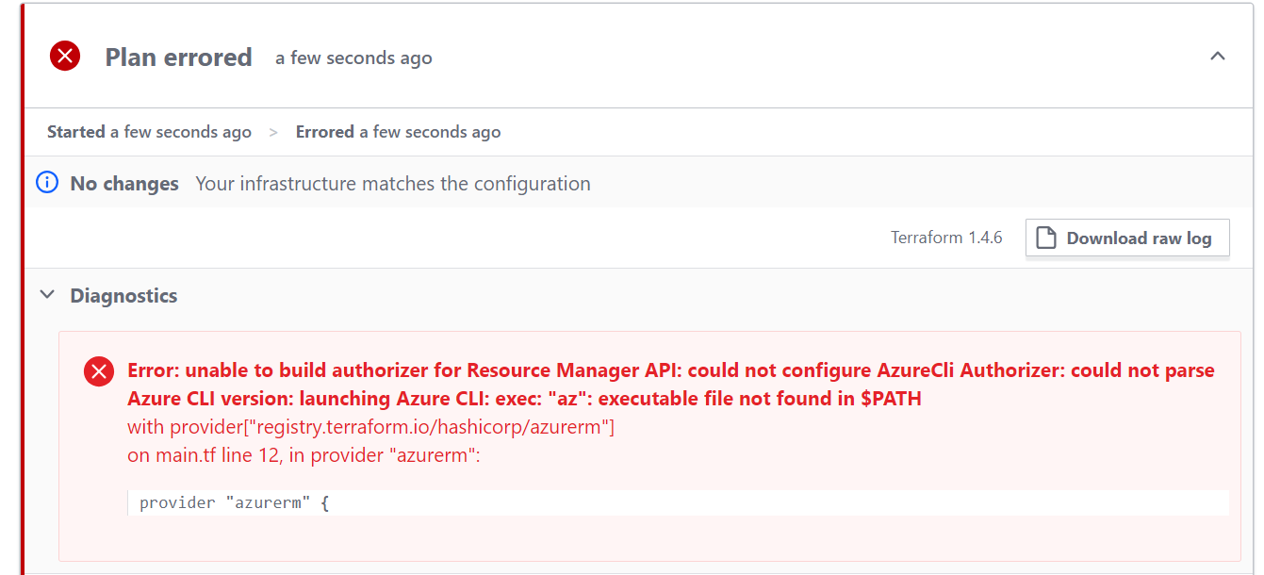Click the unable to build authorizer error title

pyautogui.click(x=671, y=384)
